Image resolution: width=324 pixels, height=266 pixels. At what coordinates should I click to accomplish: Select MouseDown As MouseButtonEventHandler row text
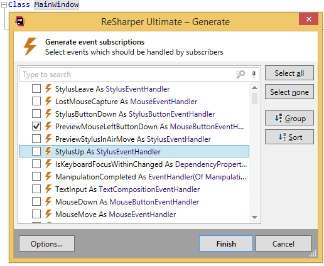pyautogui.click(x=127, y=202)
